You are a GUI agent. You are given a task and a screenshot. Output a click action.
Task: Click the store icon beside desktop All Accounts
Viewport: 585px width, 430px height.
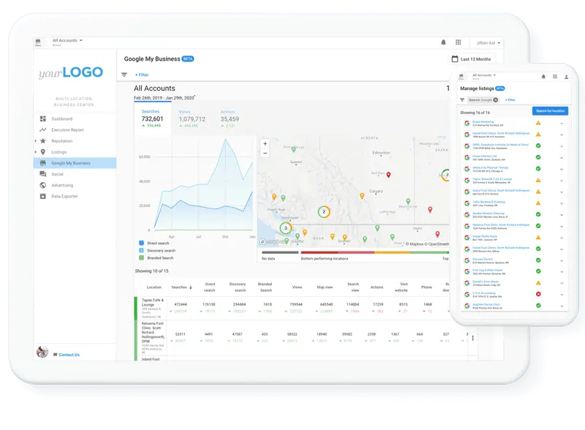tap(38, 42)
